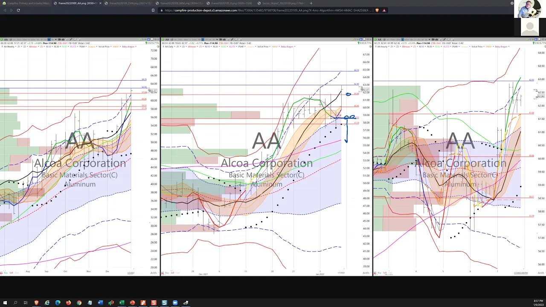Close the frame20220109_AA.png tab
This screenshot has height=307, width=546.
[100, 3]
